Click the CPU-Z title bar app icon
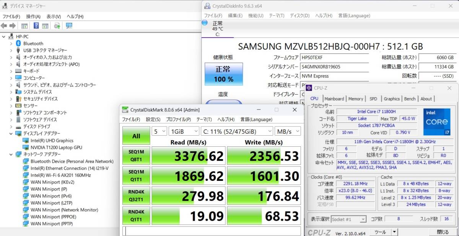Screen dimensions: 459x236 point(309,88)
